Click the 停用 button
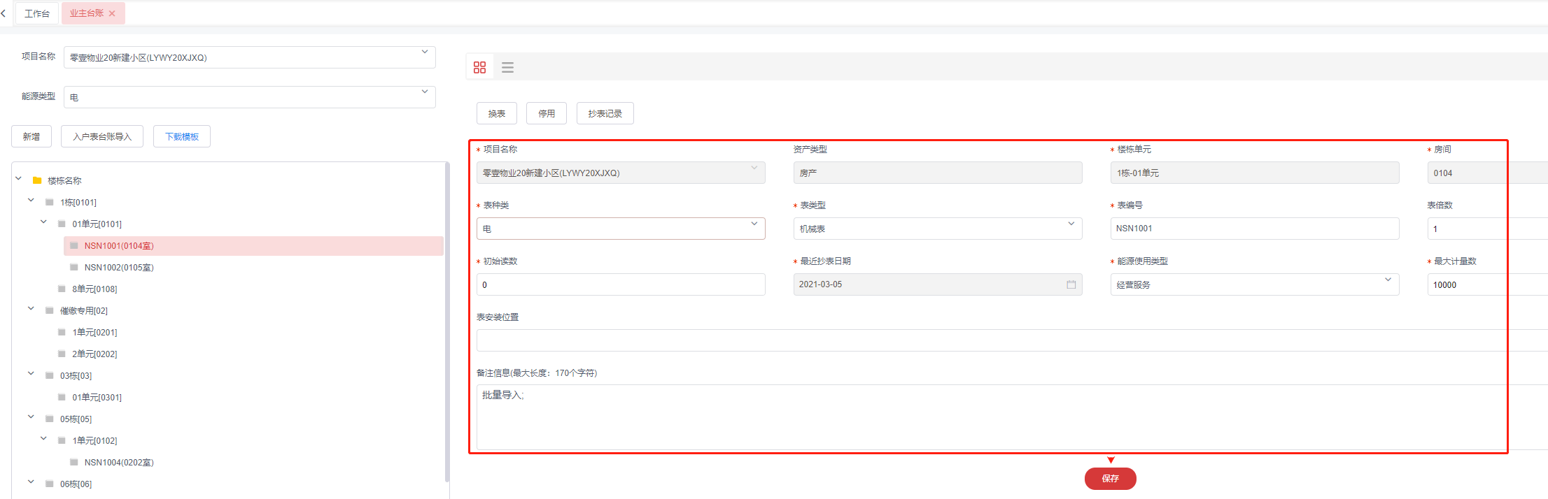 coord(547,113)
